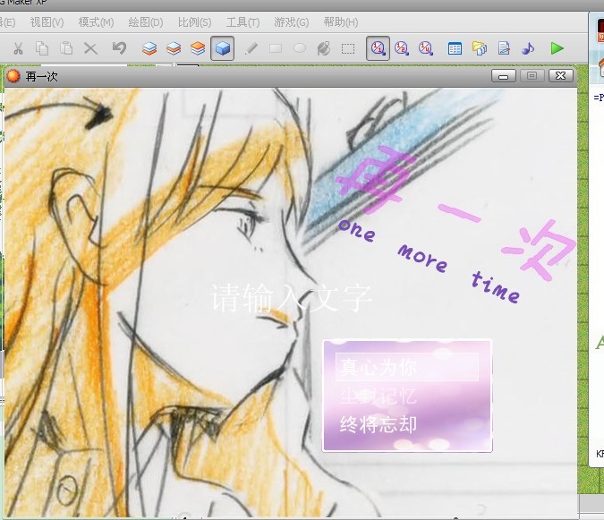Close the 再一次 game window
Screen dimensions: 604x520
coord(560,75)
